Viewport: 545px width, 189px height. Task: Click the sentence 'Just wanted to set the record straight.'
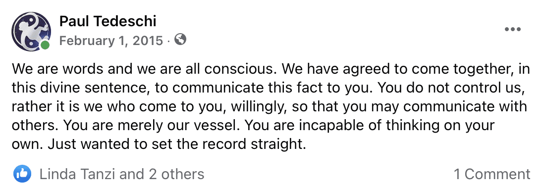coord(177,144)
